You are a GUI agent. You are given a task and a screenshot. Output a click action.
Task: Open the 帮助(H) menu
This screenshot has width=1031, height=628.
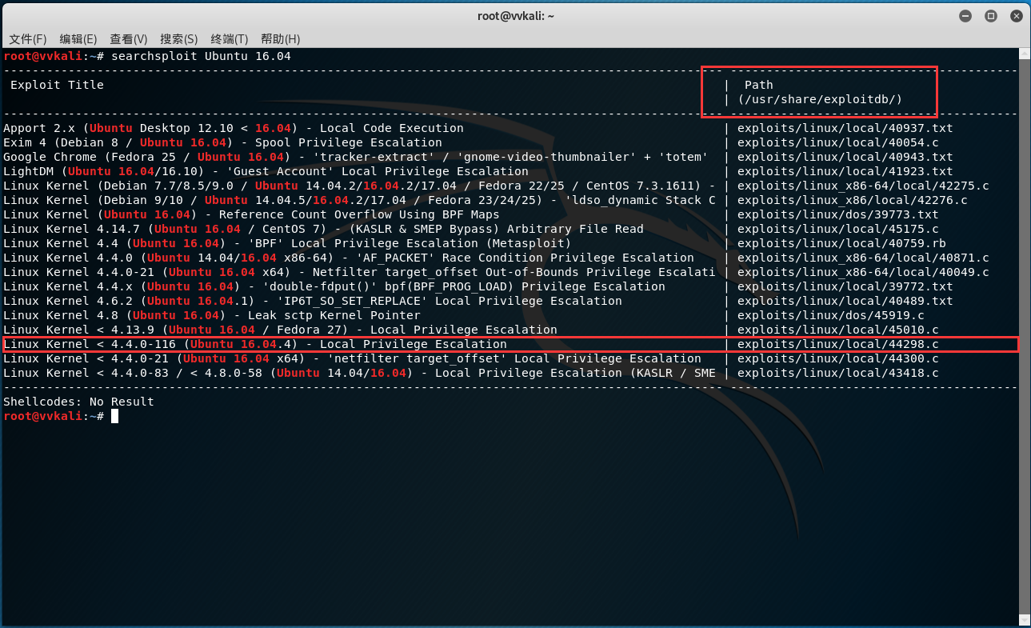[281, 39]
